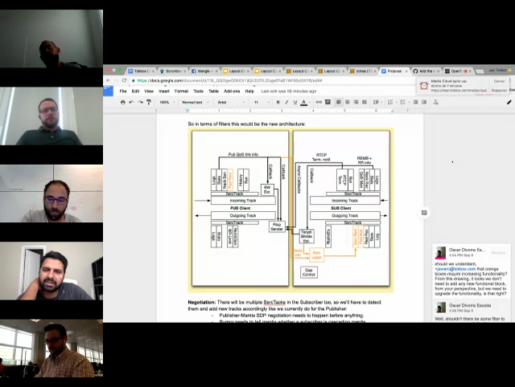Viewport: 515px width, 387px height.
Task: Switch to the GitHub 'Add the' tab
Action: click(426, 71)
